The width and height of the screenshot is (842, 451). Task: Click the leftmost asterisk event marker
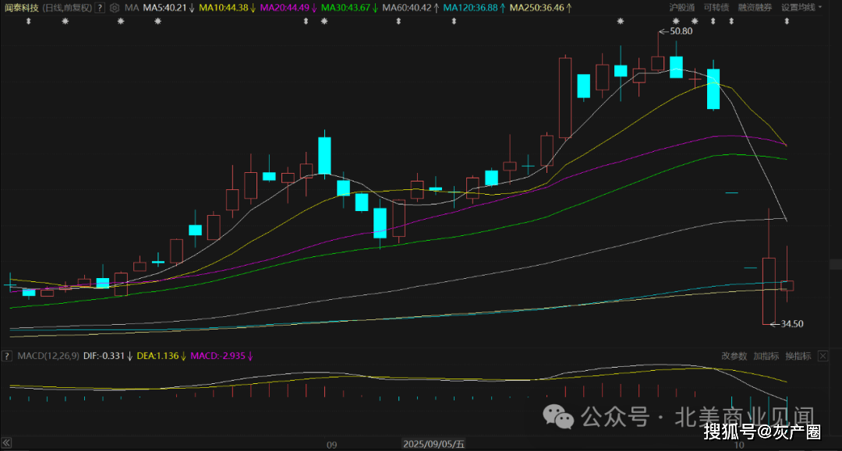[x=65, y=21]
